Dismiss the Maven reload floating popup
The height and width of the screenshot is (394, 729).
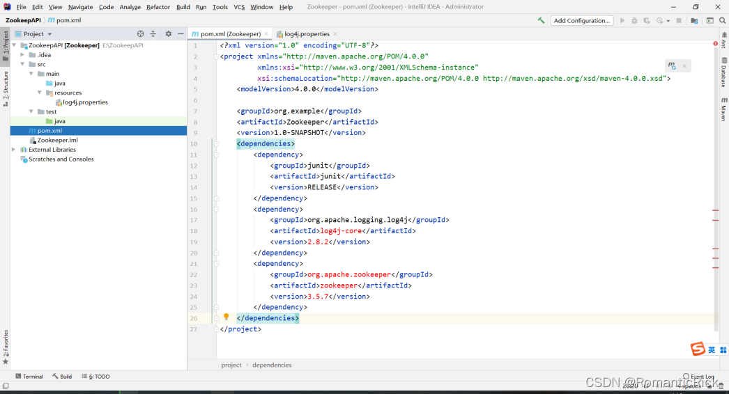(684, 66)
